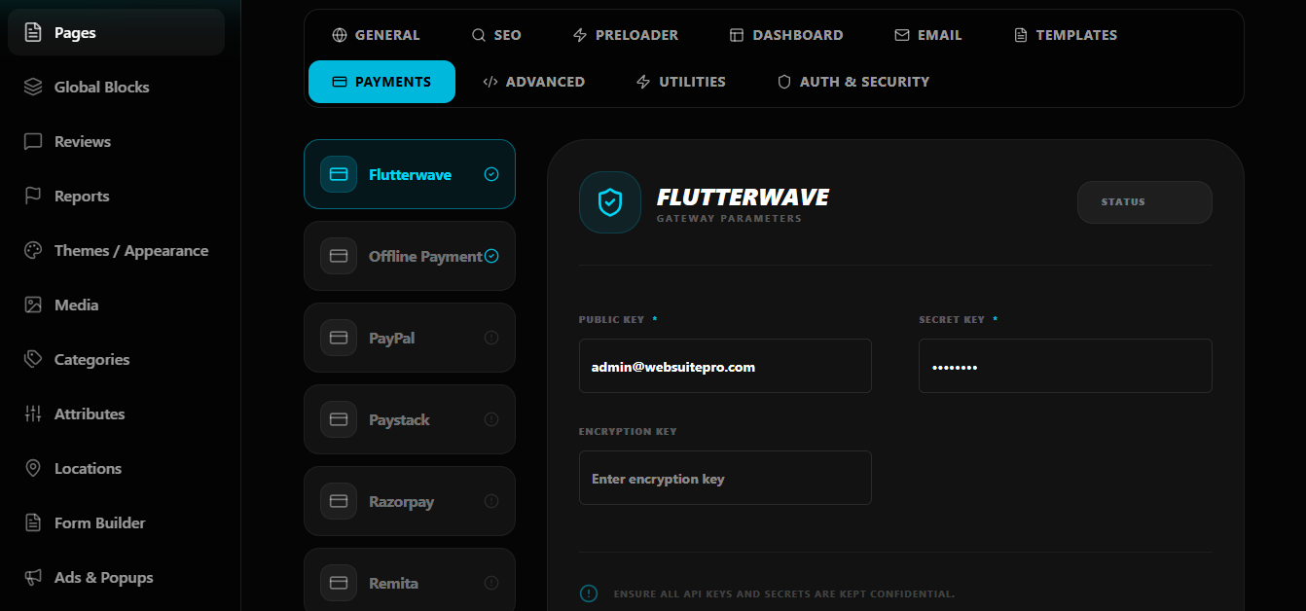Switch to the SEO settings tab
The image size is (1306, 611).
pos(496,35)
